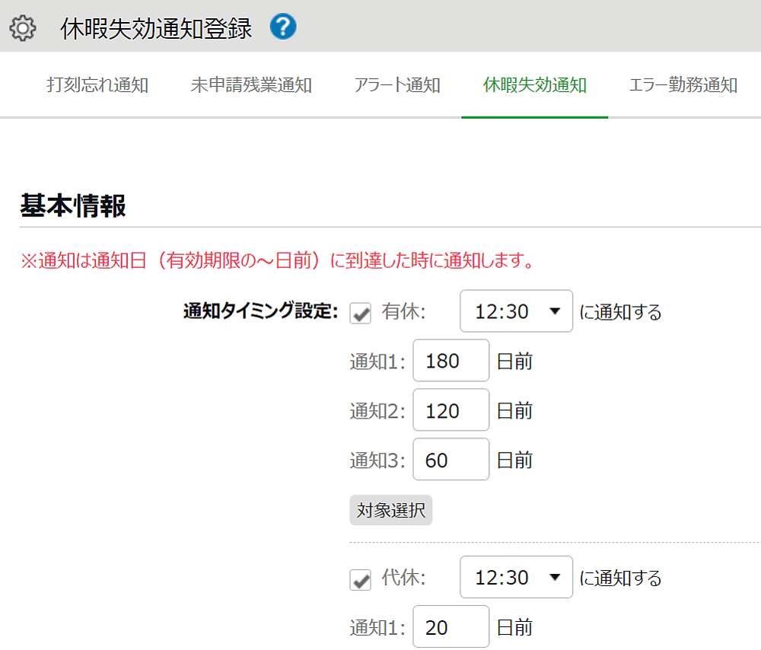Click the 有休 通知1 field with 180
The width and height of the screenshot is (761, 650).
pos(451,361)
